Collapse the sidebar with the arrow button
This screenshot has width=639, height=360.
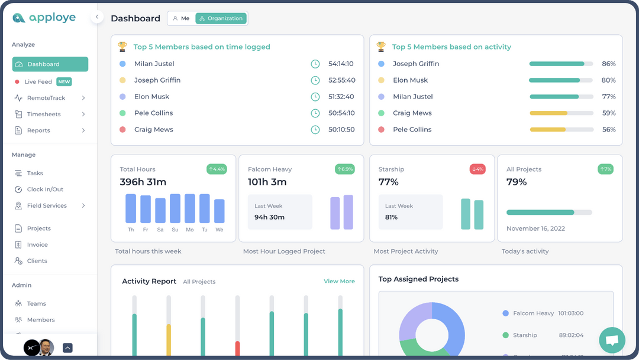click(x=96, y=17)
